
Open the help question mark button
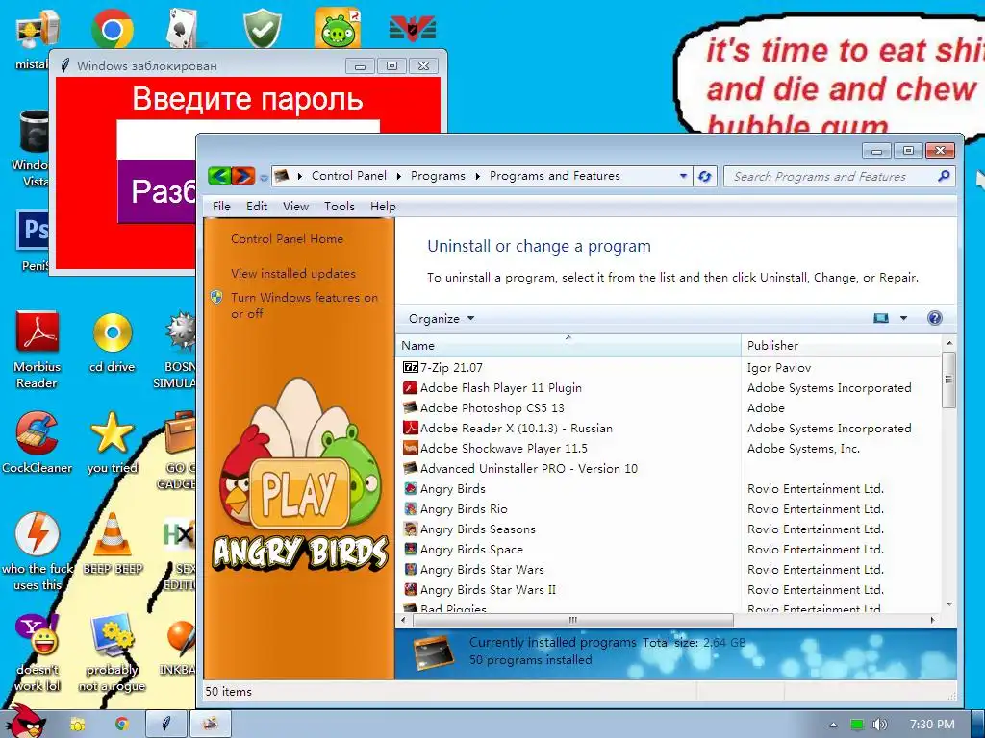click(935, 318)
